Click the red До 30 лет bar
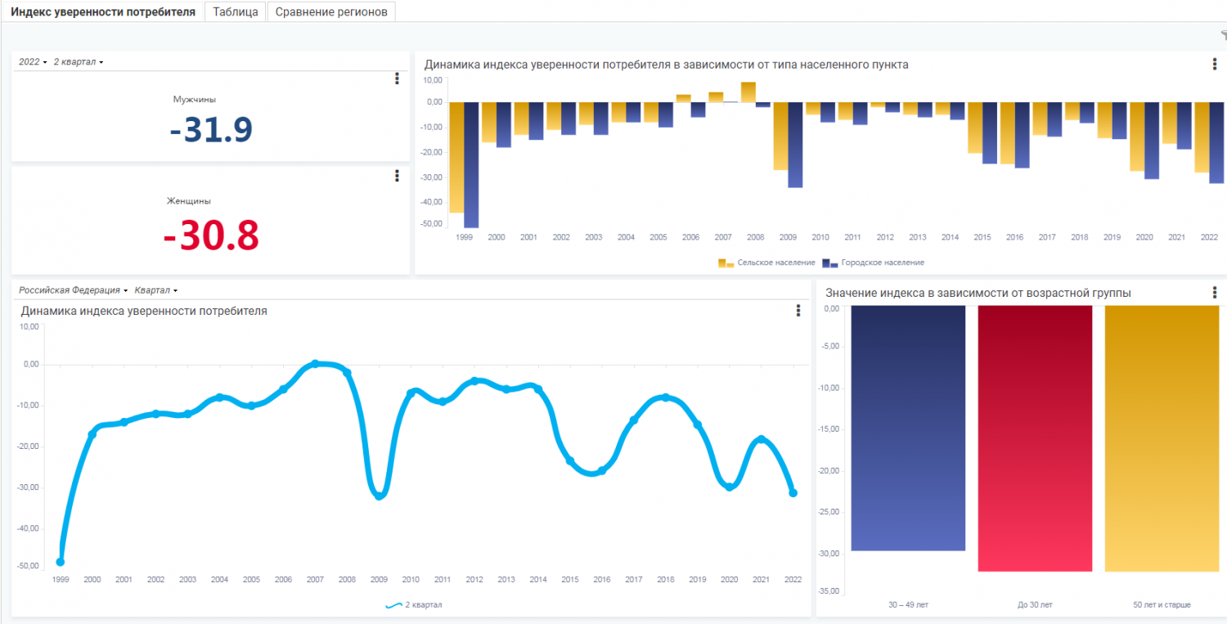The height and width of the screenshot is (624, 1227). pos(1035,438)
